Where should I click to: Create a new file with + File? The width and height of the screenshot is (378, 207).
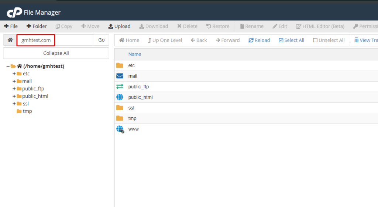point(11,26)
